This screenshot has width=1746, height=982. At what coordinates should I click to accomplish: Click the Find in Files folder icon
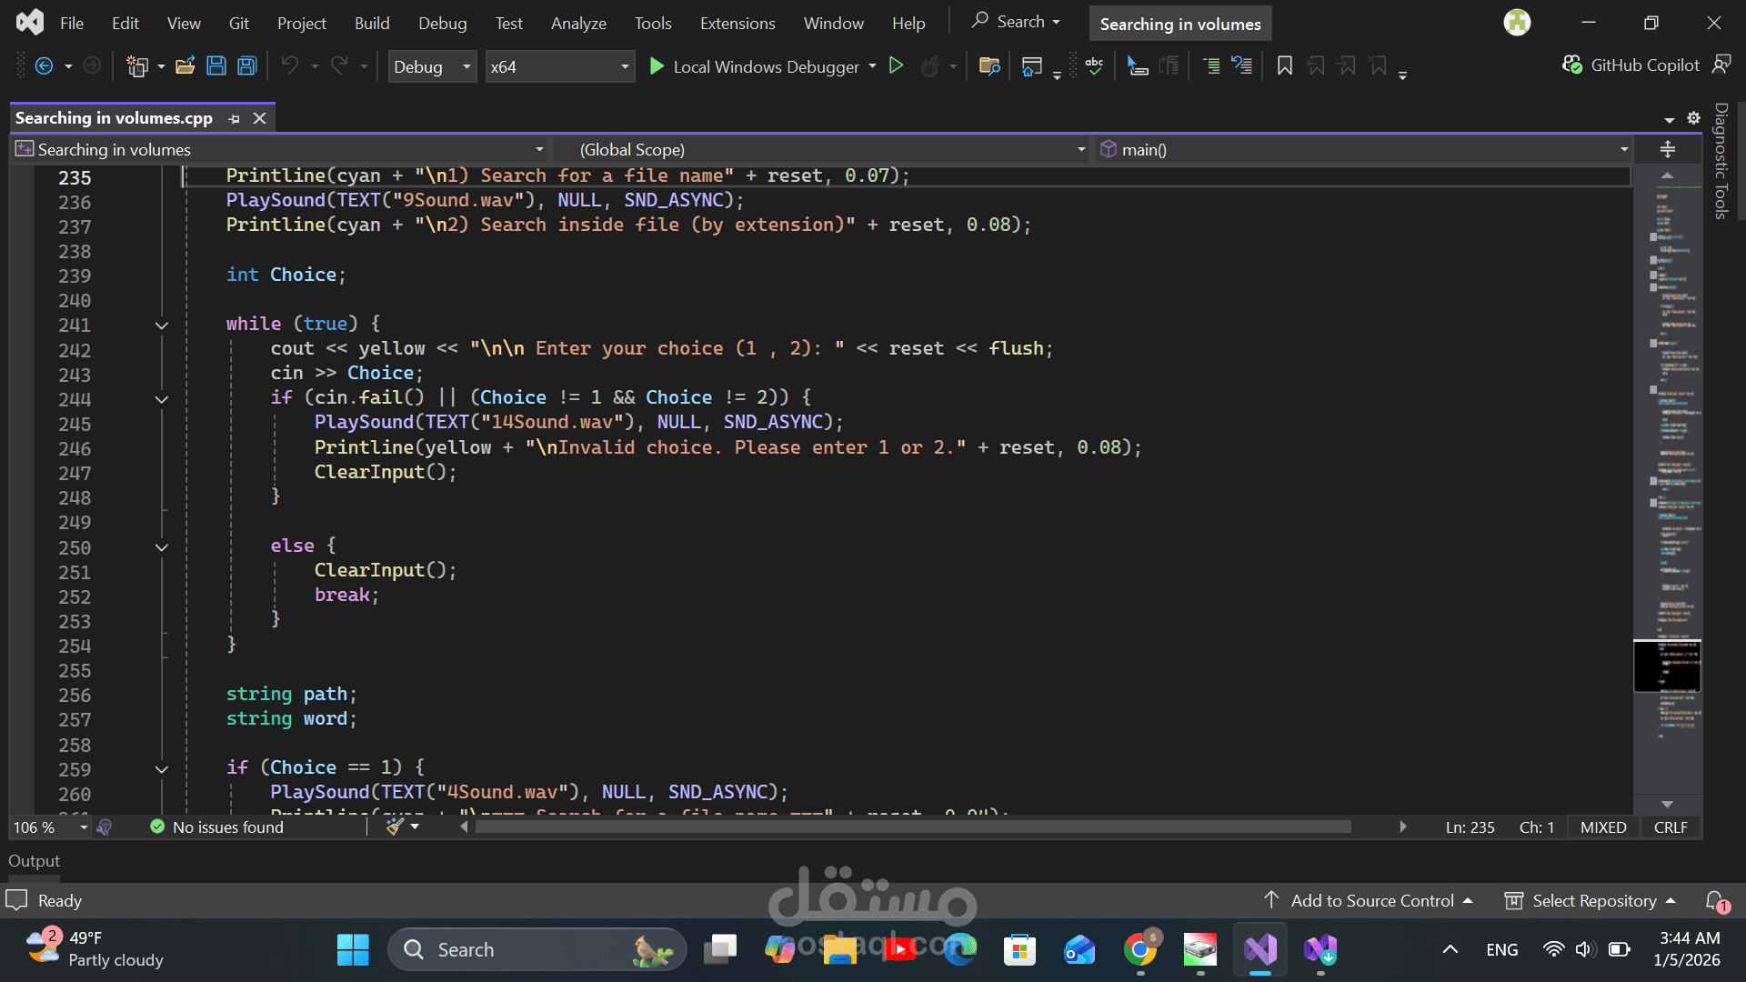[989, 65]
